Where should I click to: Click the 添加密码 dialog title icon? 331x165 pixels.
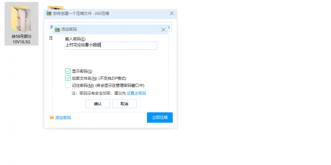[58, 29]
